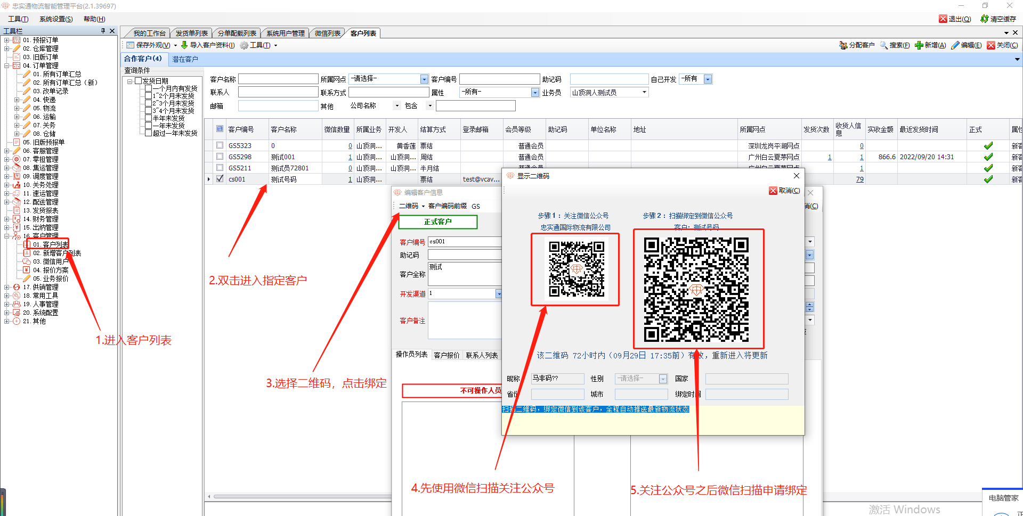
Task: Click the 搜索 magnifier icon
Action: [x=884, y=45]
